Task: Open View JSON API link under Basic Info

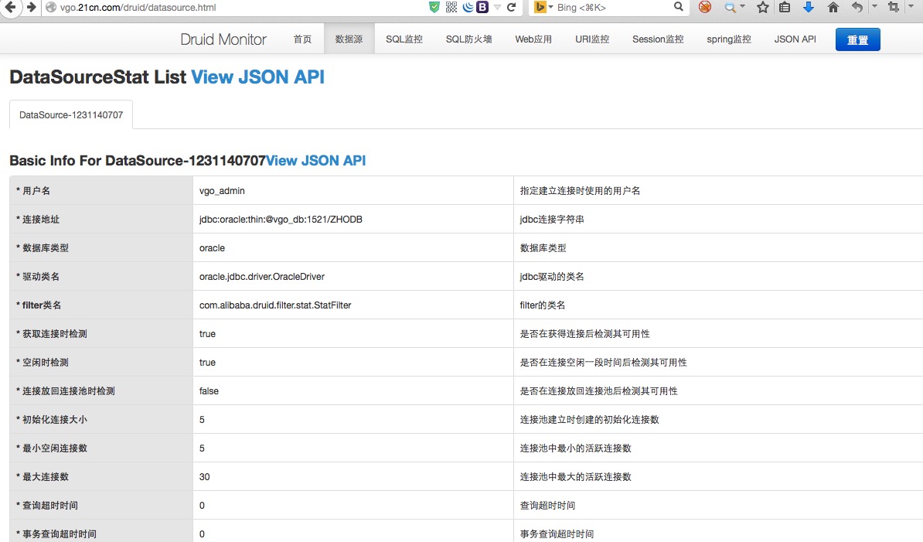Action: [x=316, y=161]
